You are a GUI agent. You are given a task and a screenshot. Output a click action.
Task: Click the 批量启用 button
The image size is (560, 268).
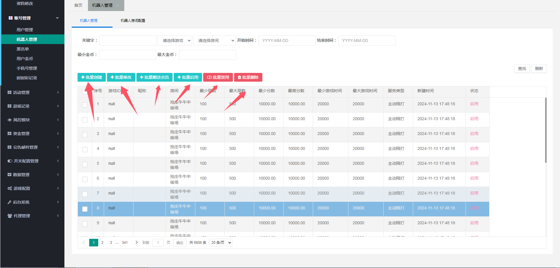click(x=188, y=77)
